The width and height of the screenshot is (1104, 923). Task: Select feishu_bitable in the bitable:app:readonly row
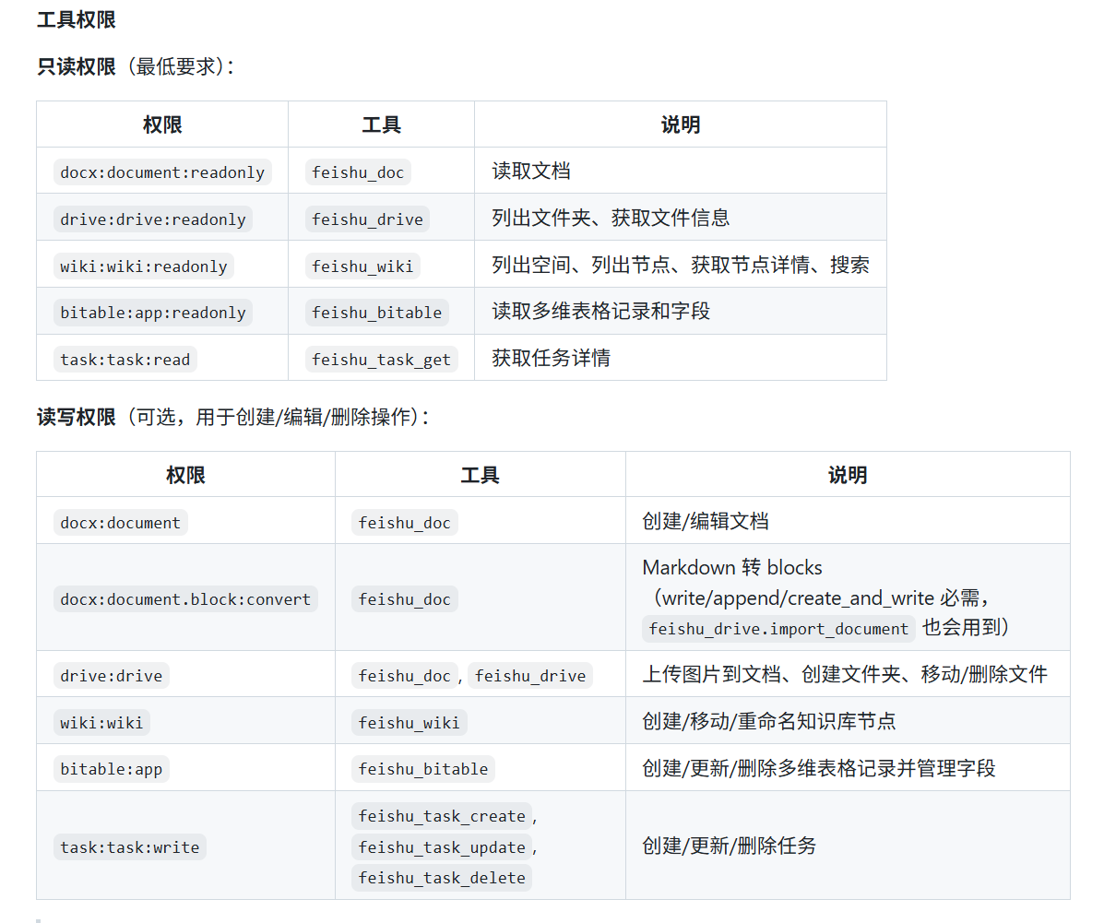pyautogui.click(x=377, y=313)
